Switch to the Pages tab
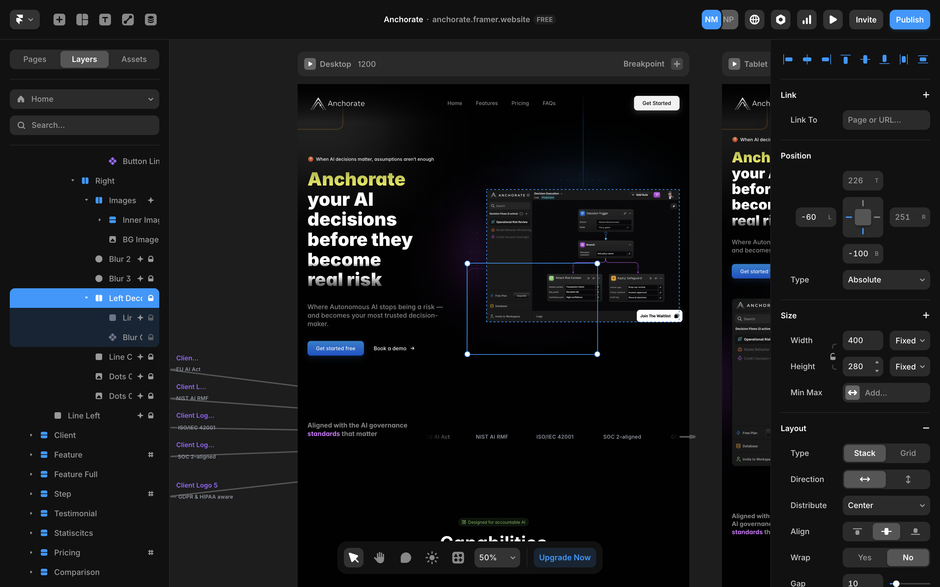This screenshot has height=587, width=940. [35, 59]
